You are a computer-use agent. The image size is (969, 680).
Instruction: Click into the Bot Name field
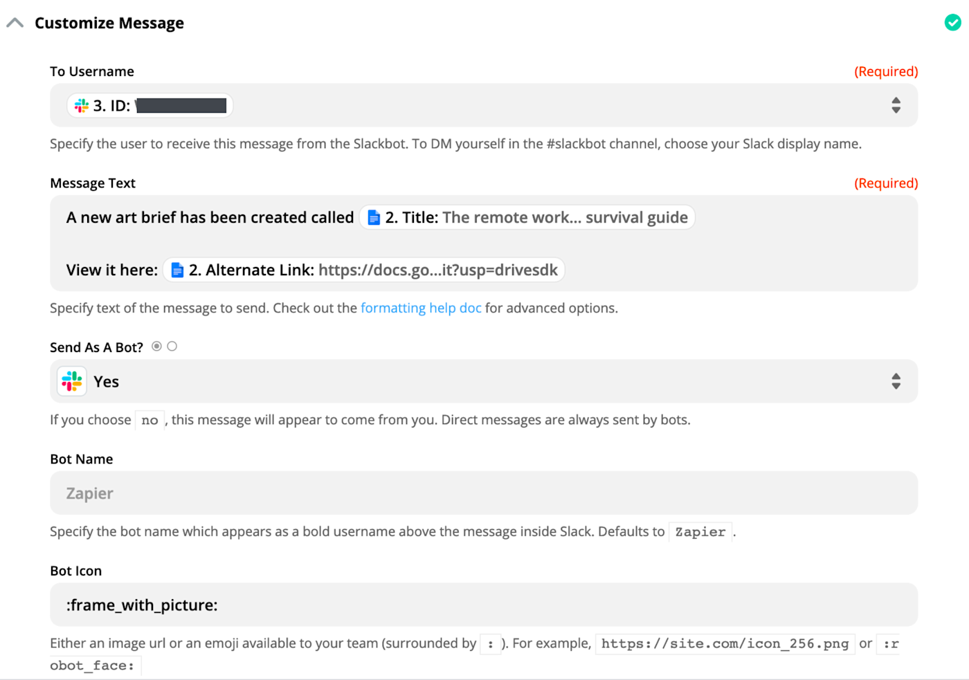click(x=483, y=493)
